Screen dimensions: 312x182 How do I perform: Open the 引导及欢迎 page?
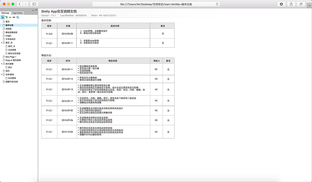coord(10,39)
